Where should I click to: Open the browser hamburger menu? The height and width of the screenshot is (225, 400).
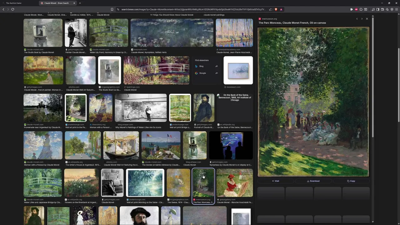pos(397,9)
